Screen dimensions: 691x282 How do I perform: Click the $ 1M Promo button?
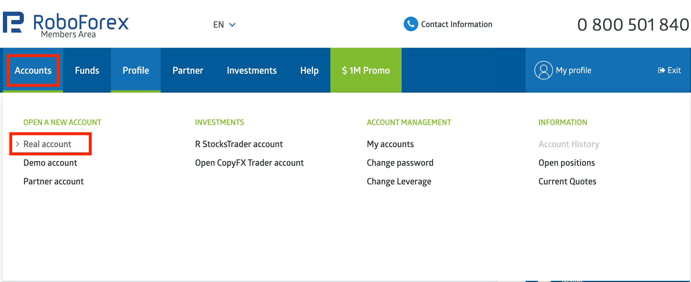pyautogui.click(x=366, y=70)
